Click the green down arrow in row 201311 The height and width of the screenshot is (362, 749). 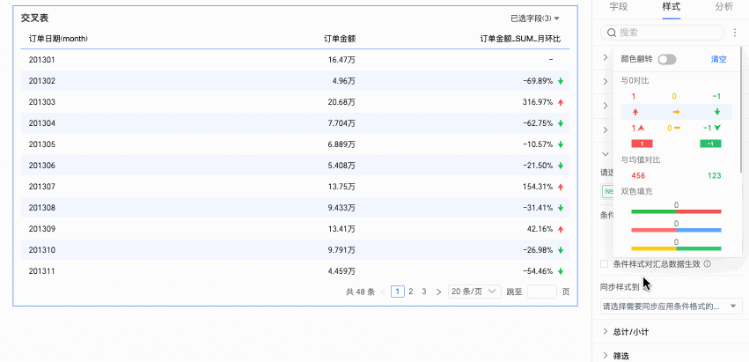(561, 271)
